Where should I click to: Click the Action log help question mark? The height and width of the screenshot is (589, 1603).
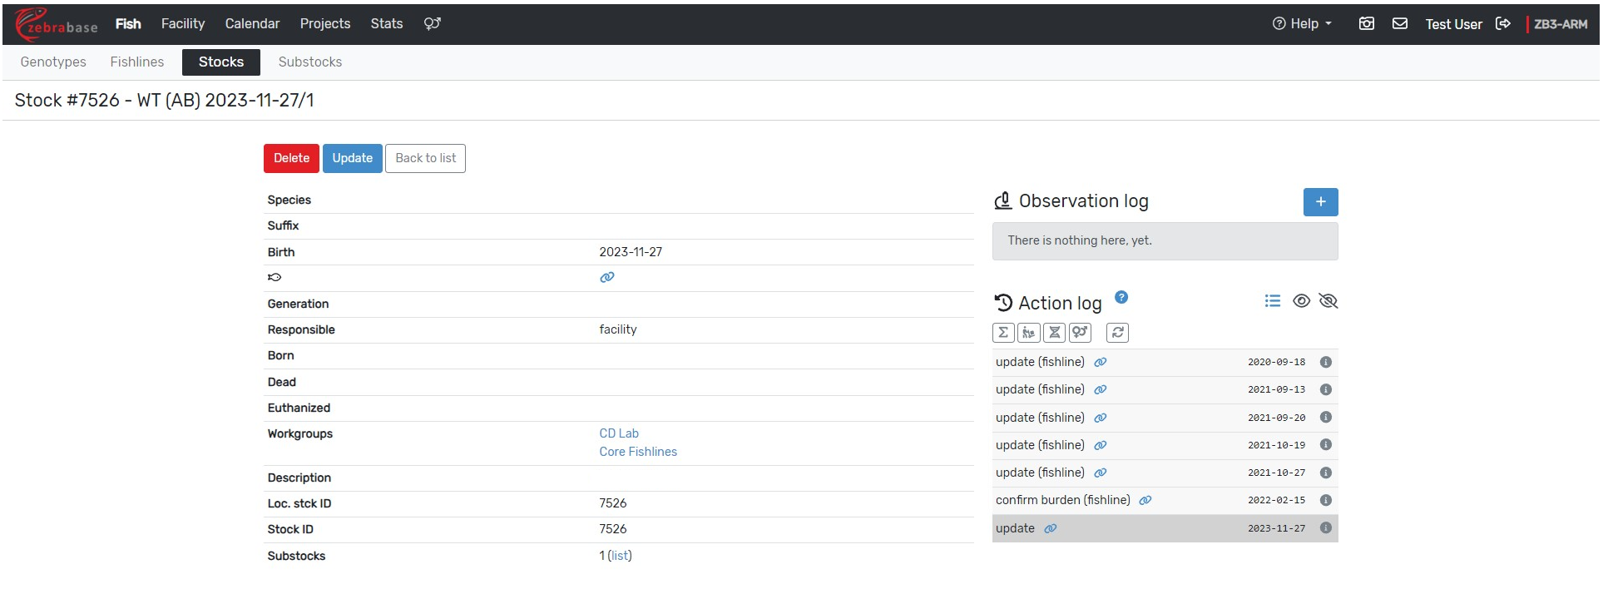[1121, 297]
